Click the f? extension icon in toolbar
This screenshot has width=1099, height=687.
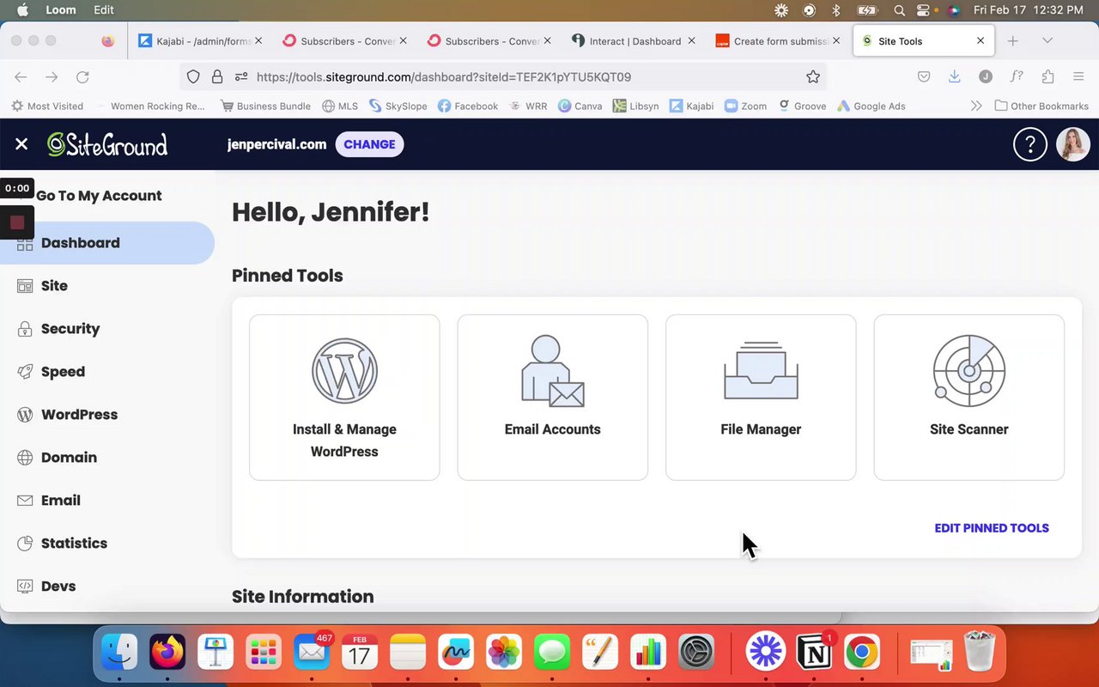pos(1017,77)
